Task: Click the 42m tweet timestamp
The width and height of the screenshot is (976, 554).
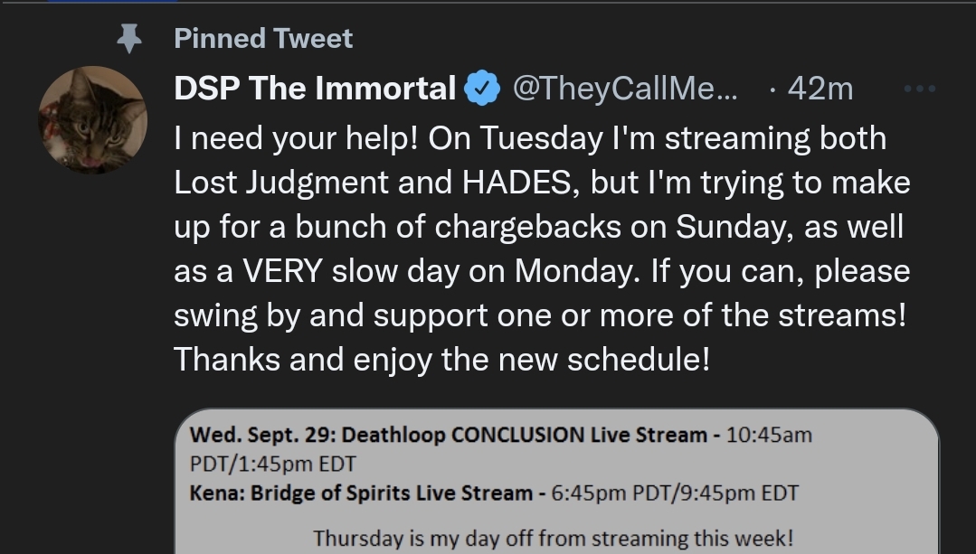Action: pyautogui.click(x=820, y=89)
